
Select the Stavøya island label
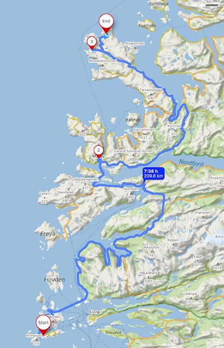pyautogui.click(x=113, y=332)
